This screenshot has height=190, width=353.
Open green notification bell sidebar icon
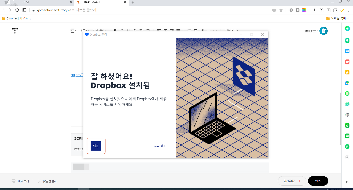347,40
